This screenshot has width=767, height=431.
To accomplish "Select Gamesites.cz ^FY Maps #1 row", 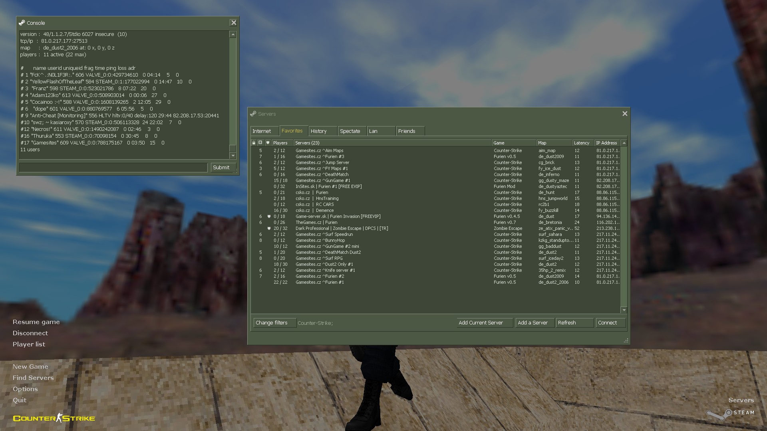I will pyautogui.click(x=435, y=168).
